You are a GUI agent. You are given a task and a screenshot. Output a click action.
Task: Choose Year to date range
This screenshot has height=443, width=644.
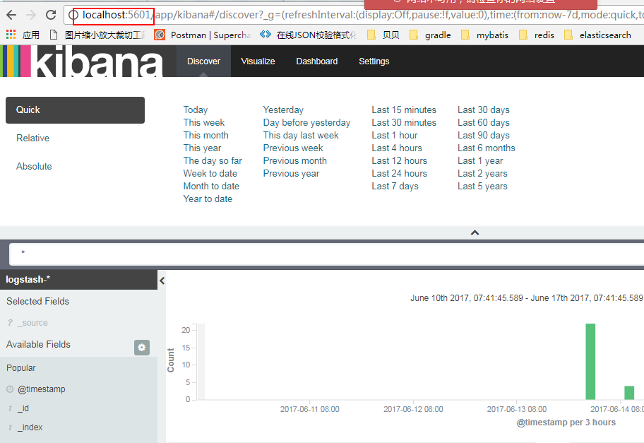point(208,199)
